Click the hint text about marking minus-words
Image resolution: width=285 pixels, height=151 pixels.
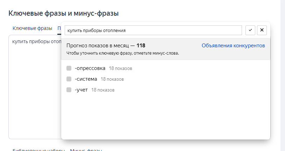(x=122, y=53)
